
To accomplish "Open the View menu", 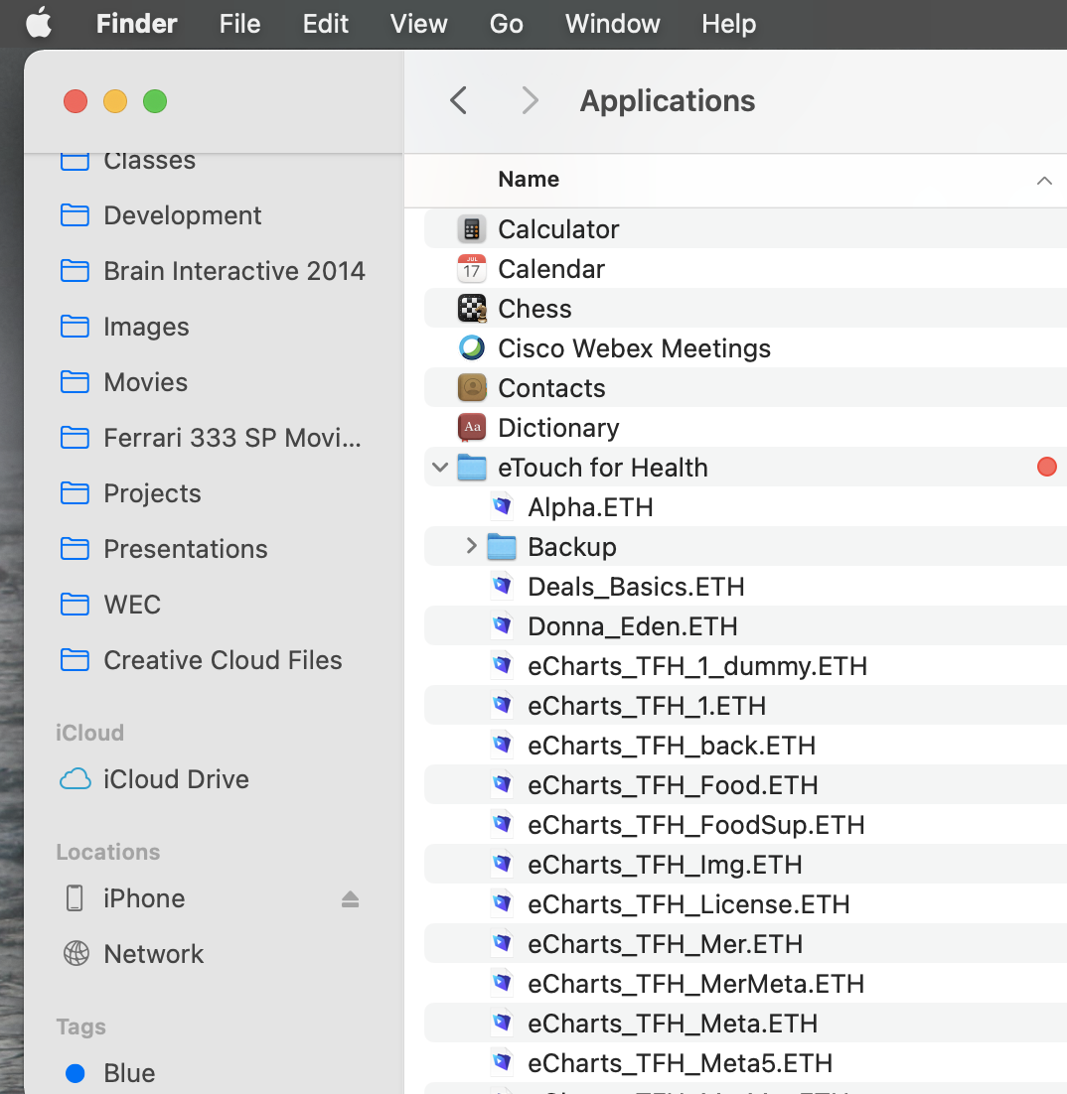I will (x=418, y=24).
